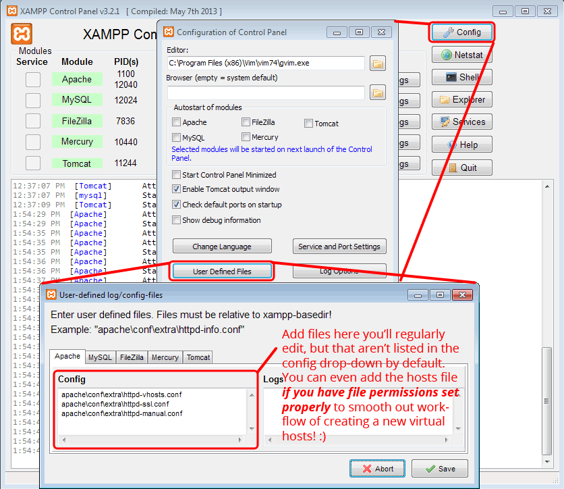Click the XAMPP logo icon
Image resolution: width=564 pixels, height=489 pixels.
[21, 32]
